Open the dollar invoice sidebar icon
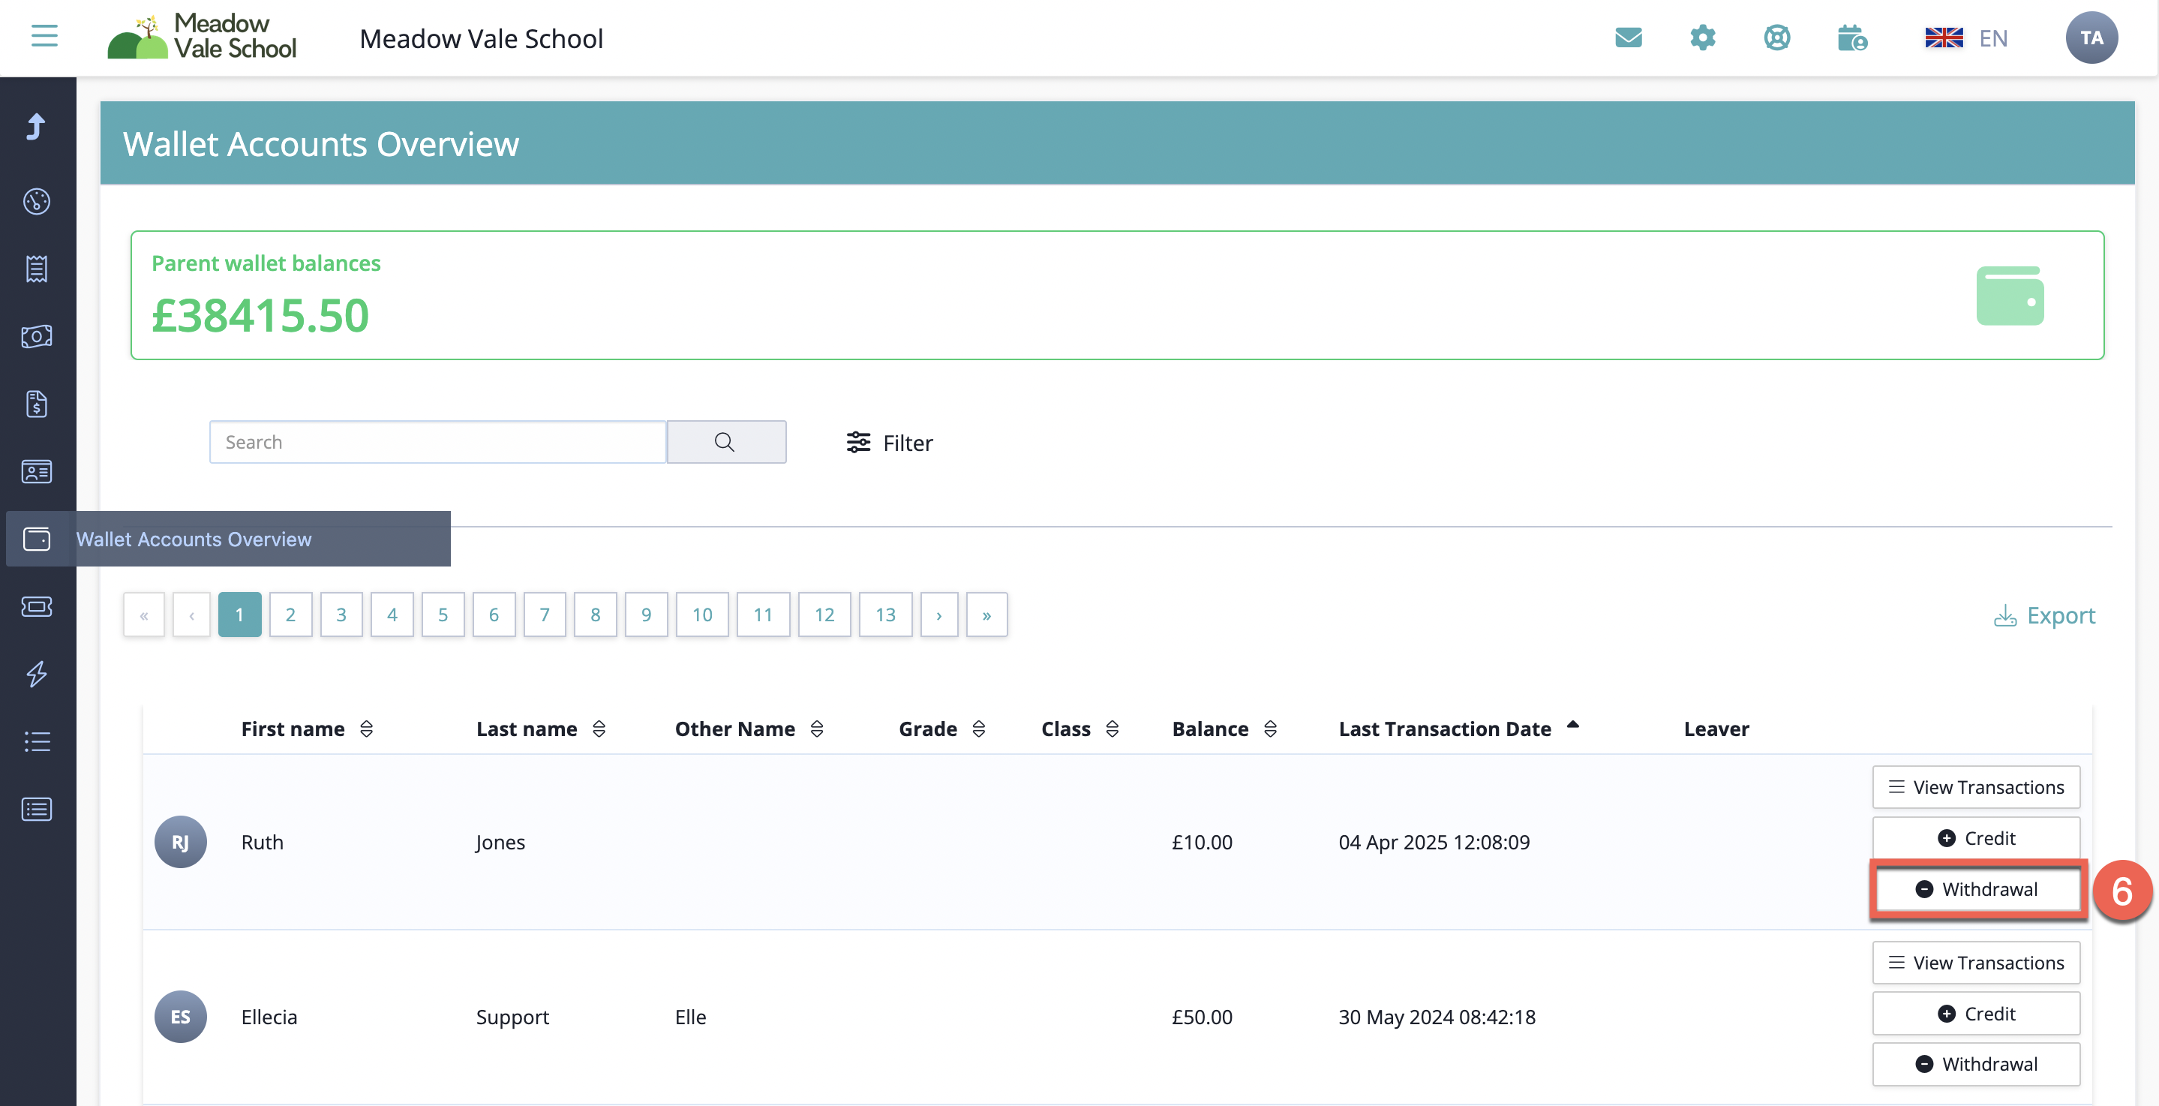The width and height of the screenshot is (2159, 1106). [37, 404]
